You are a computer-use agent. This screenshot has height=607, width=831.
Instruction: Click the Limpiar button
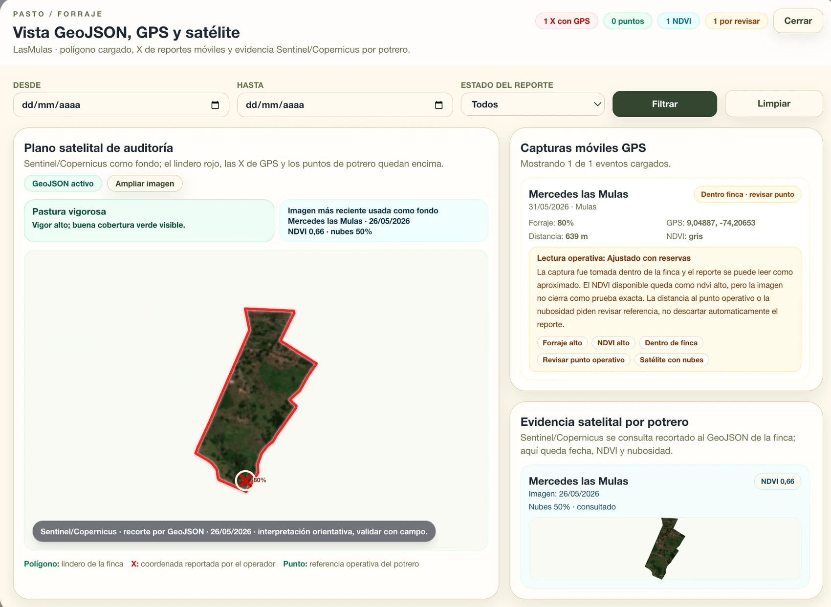[774, 104]
